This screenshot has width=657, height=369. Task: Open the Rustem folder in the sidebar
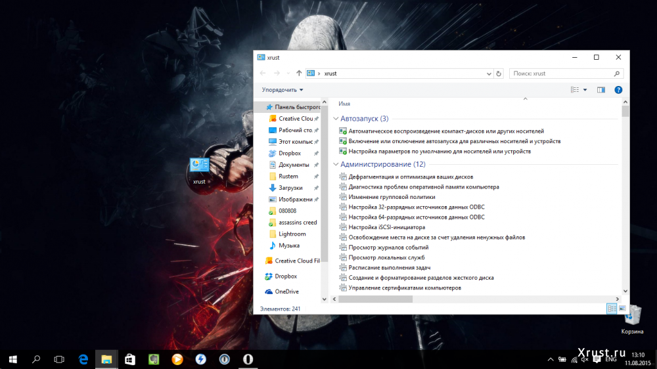tap(292, 177)
